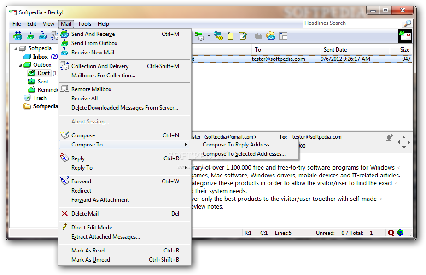Image resolution: width=426 pixels, height=275 pixels.
Task: Sort messages by the Size column header
Action: pyautogui.click(x=401, y=50)
